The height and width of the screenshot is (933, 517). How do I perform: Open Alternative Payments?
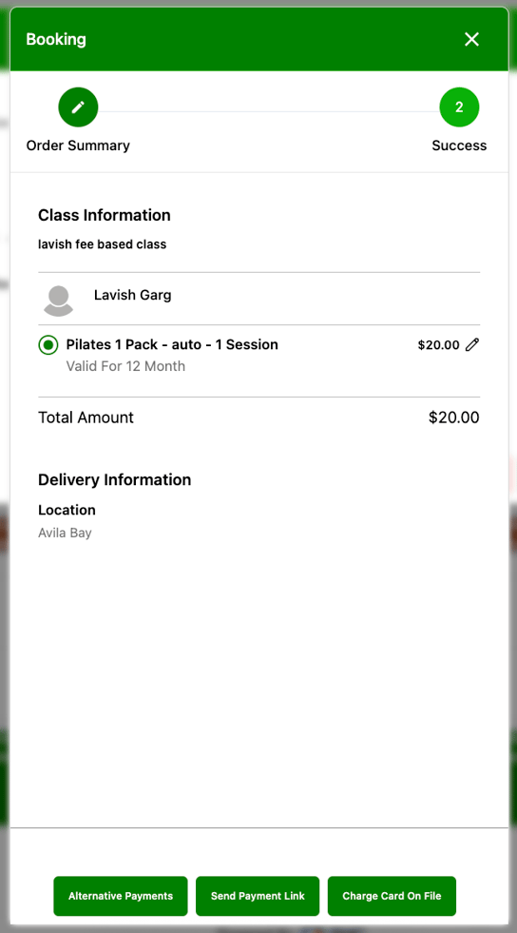[121, 896]
